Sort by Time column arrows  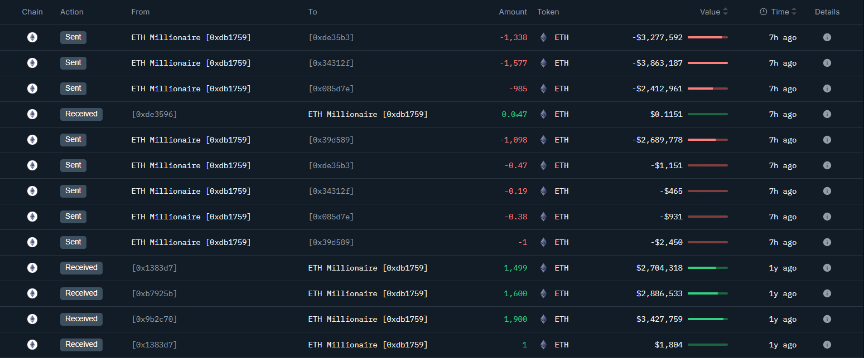pyautogui.click(x=794, y=12)
